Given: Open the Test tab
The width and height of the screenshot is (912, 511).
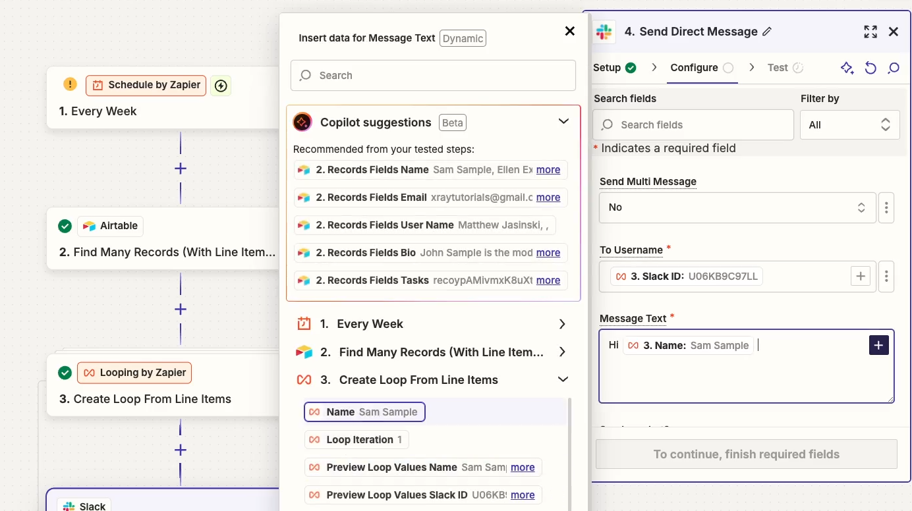Looking at the screenshot, I should click(785, 68).
